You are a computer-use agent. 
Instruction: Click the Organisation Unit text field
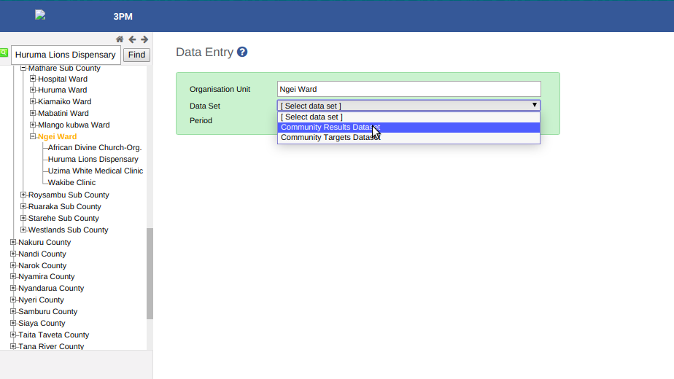pos(408,89)
